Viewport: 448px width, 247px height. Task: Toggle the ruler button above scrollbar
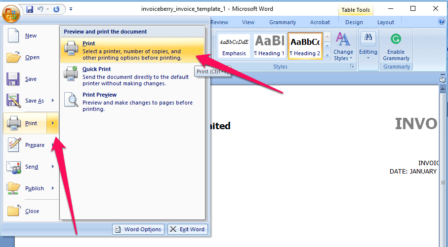443,79
